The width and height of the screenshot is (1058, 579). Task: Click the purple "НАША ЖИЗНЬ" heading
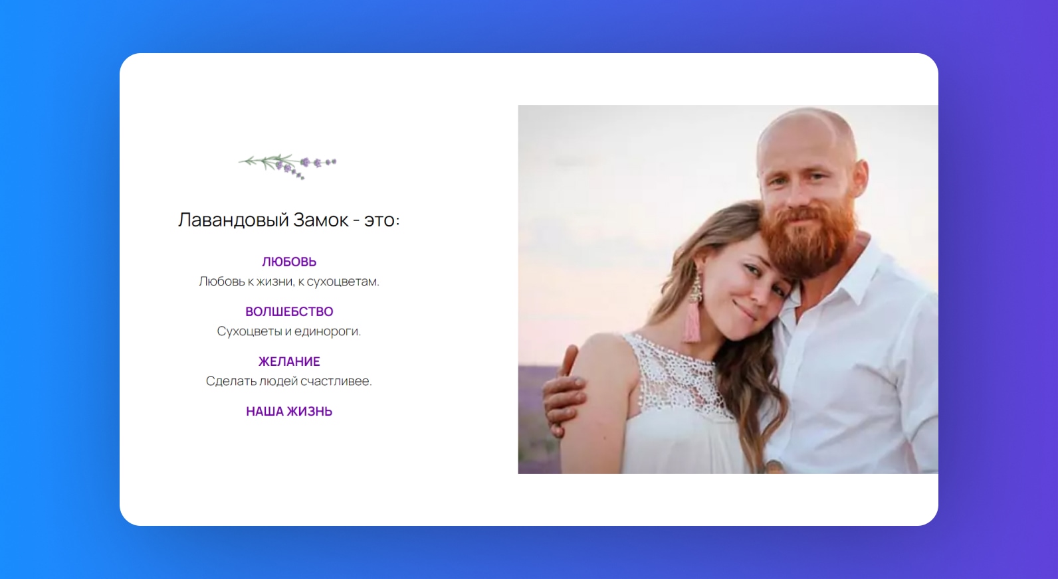(x=289, y=411)
